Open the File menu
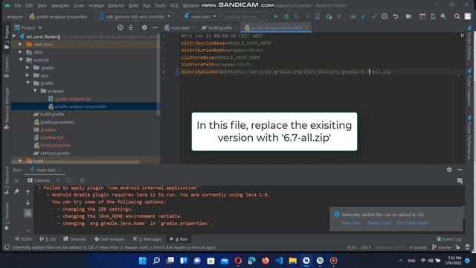Screen dimensions: 476x268 click(x=18, y=5)
